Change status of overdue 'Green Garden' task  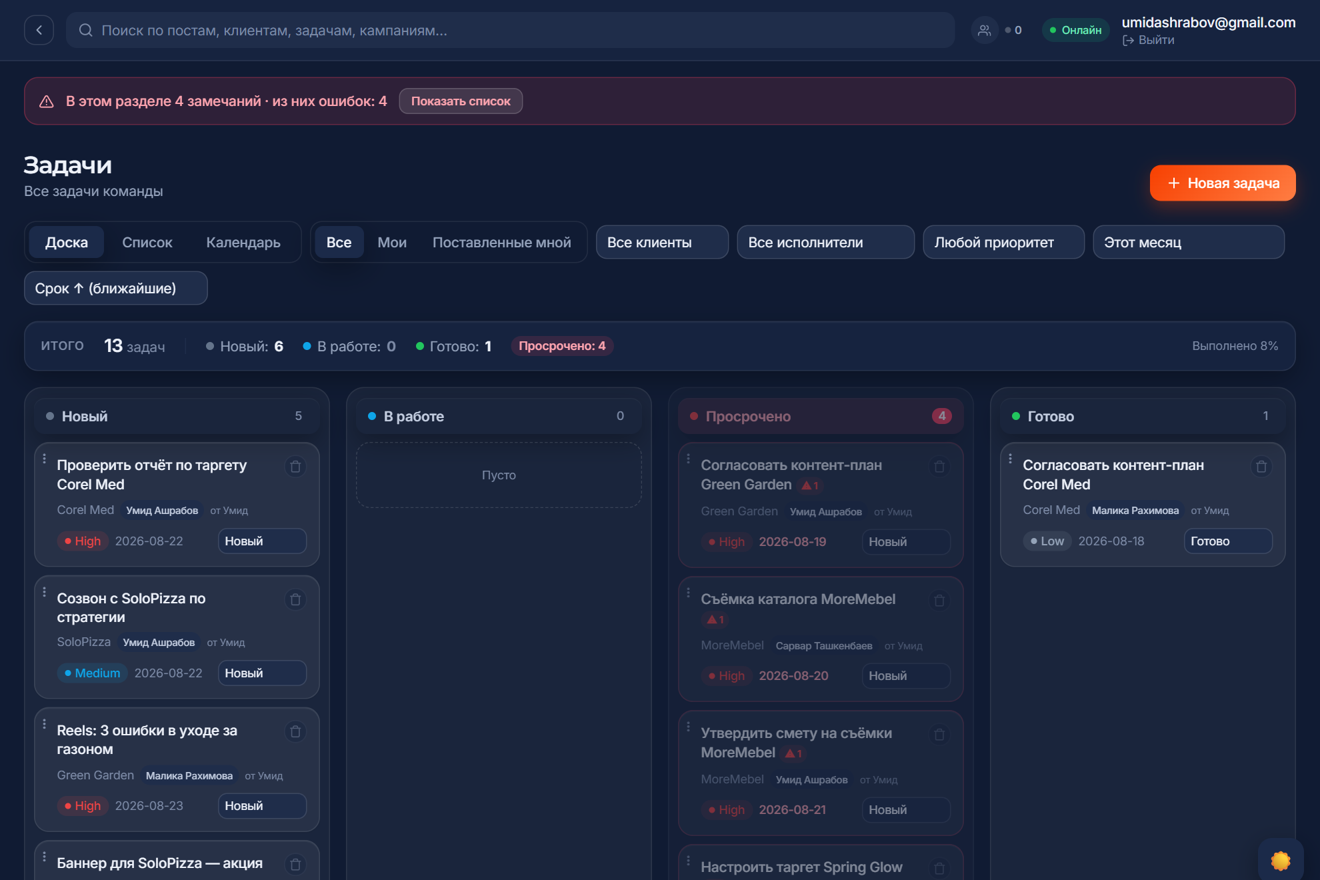point(906,542)
